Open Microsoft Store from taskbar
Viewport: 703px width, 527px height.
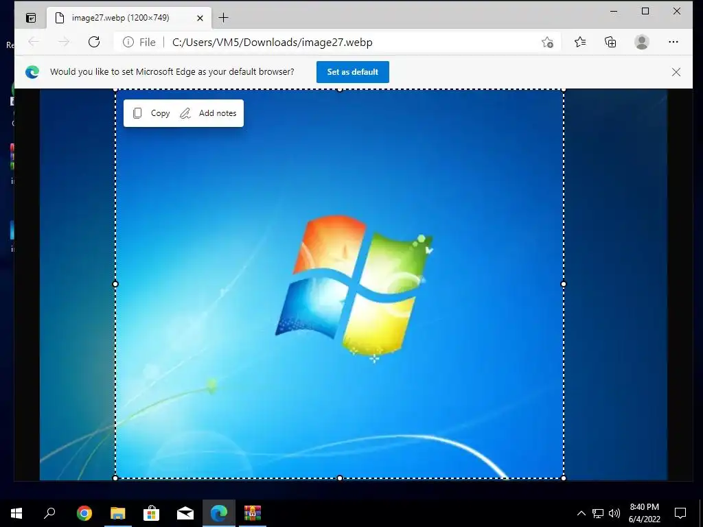[x=152, y=513]
